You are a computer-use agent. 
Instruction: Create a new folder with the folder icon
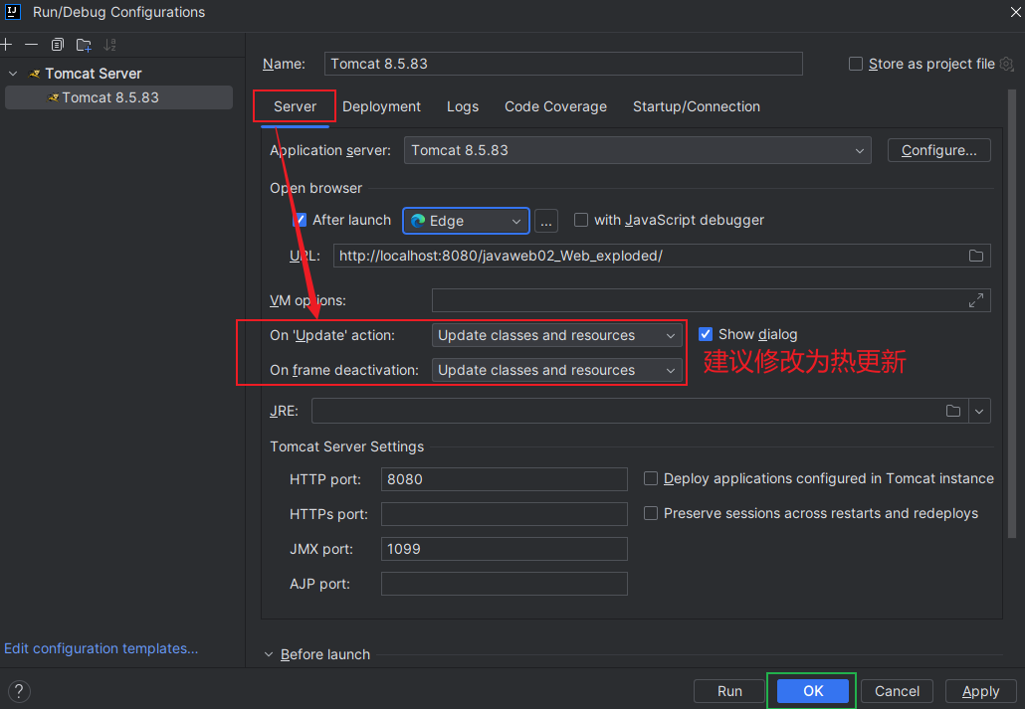[84, 45]
